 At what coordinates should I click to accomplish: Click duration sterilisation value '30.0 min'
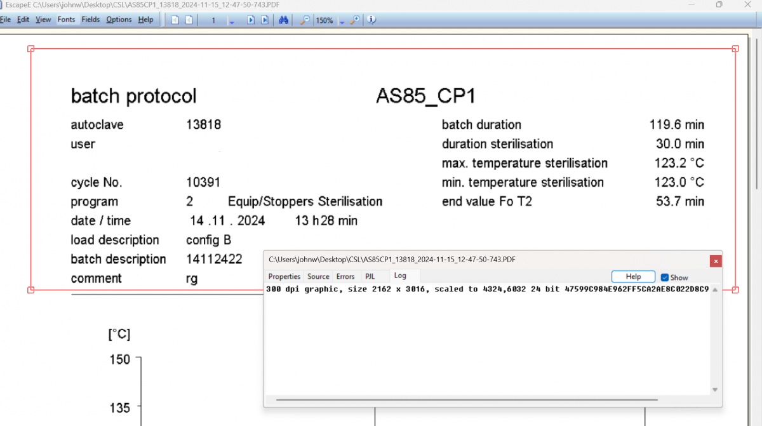[x=680, y=144]
